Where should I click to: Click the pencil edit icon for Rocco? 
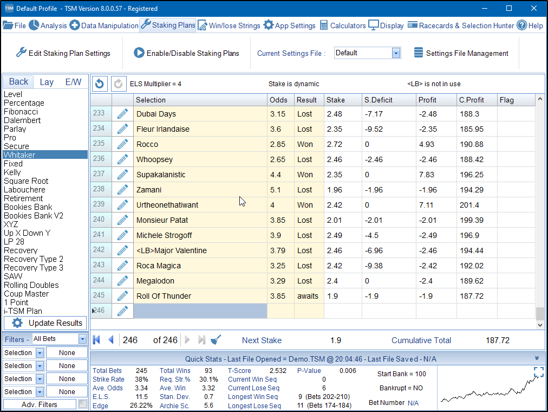point(123,144)
